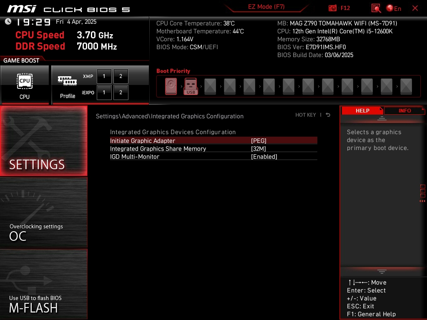Click the Game Boost CPU icon

(25, 81)
